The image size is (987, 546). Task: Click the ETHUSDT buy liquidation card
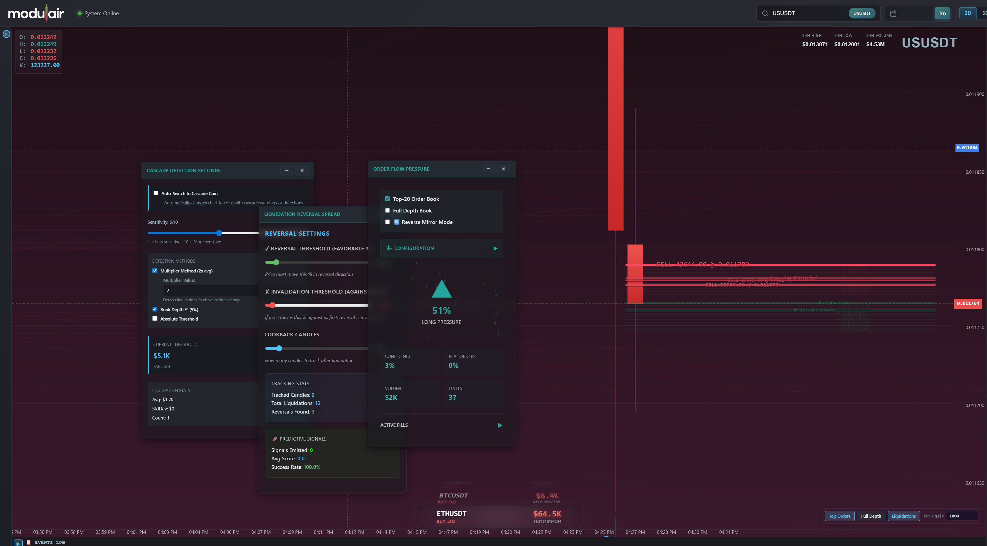tap(498, 516)
